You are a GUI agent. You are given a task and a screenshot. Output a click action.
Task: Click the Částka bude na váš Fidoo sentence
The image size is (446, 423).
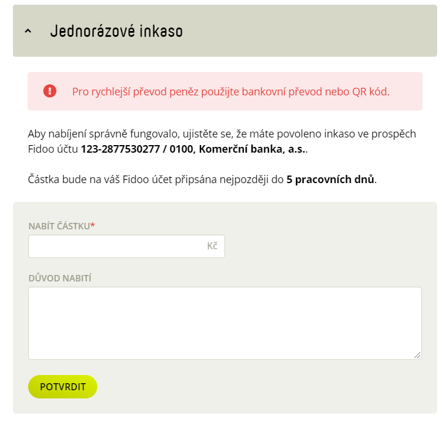pyautogui.click(x=202, y=180)
